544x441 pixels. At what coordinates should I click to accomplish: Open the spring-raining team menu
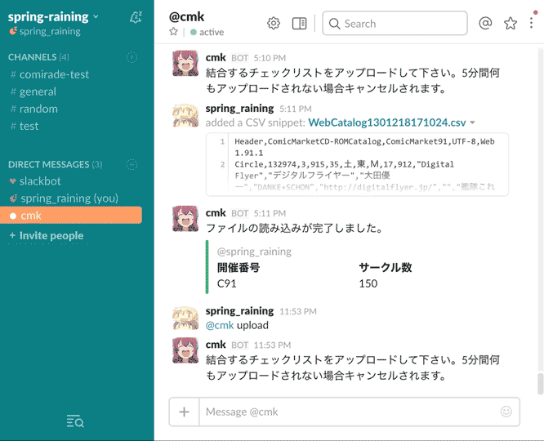pos(53,16)
